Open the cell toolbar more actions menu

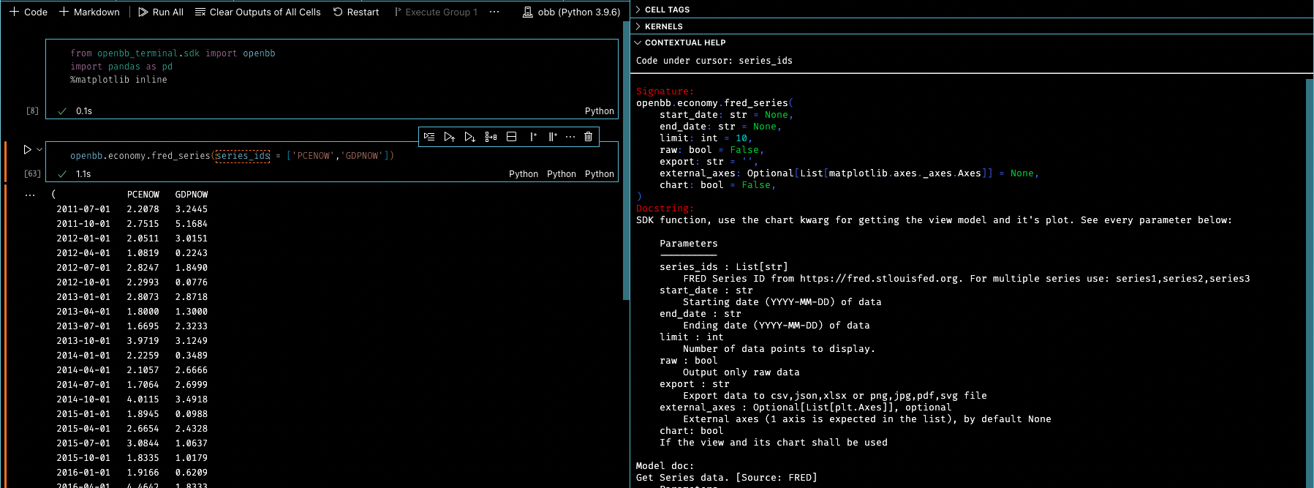(570, 137)
